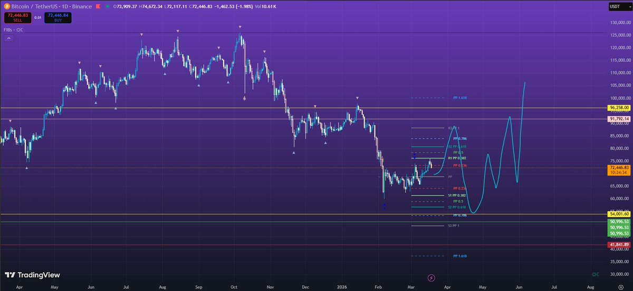Click the S2 PP 0.618 pivot label

click(457, 207)
